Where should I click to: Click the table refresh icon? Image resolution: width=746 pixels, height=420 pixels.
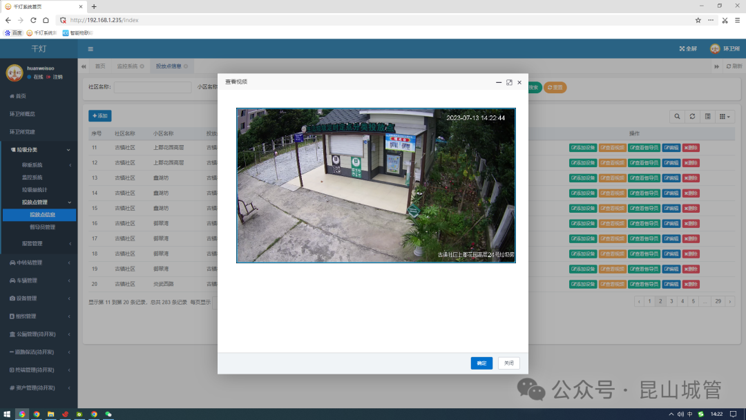[692, 117]
